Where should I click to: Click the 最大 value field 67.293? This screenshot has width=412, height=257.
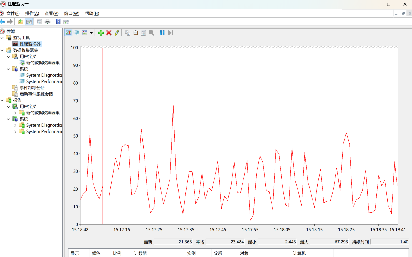329,242
